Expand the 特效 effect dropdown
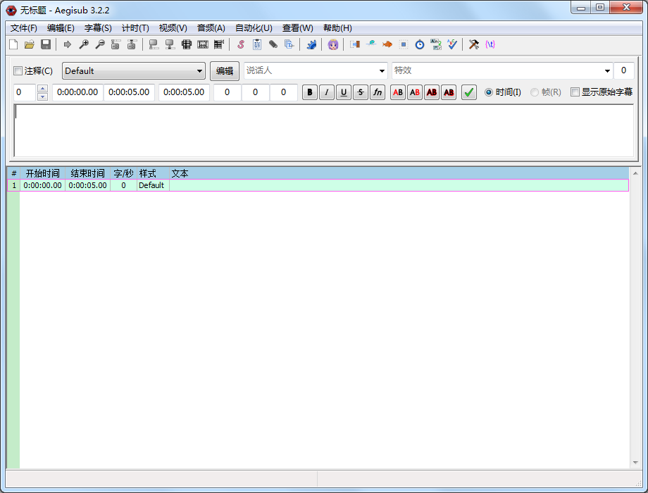 click(x=607, y=71)
